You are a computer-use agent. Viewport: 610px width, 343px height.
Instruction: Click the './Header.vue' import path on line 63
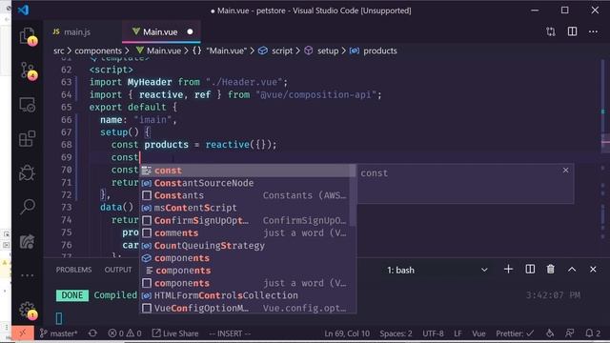coord(244,83)
